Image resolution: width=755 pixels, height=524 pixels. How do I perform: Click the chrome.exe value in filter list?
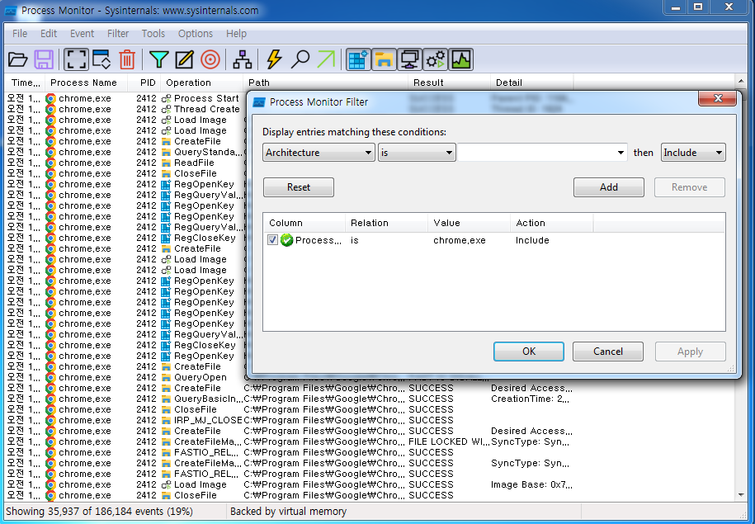point(460,240)
